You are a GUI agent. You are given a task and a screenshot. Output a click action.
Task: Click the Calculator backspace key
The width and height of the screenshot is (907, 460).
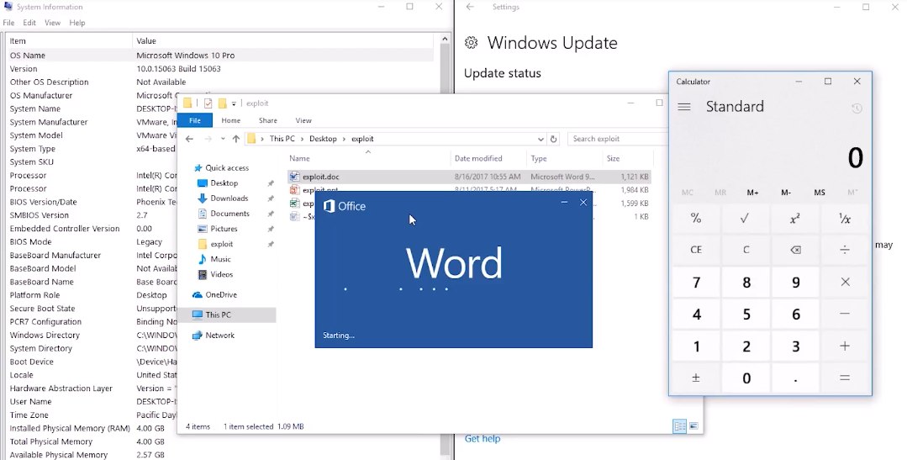click(795, 250)
